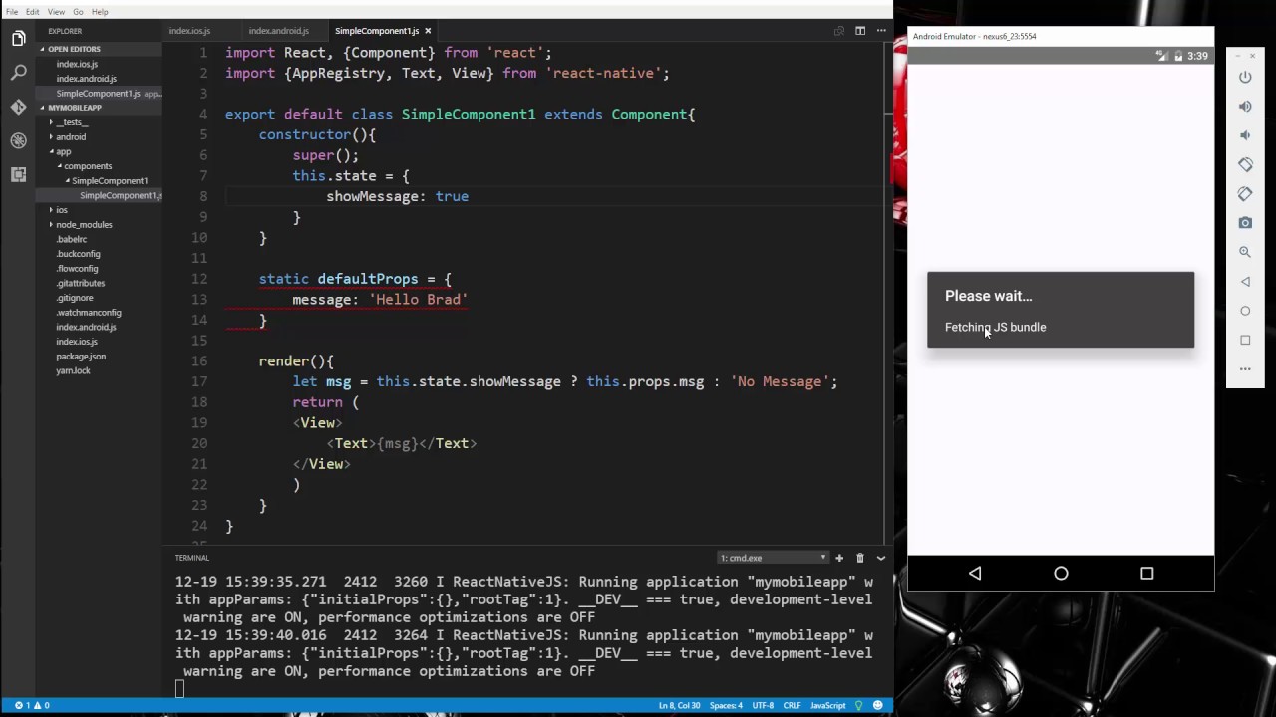This screenshot has height=717, width=1276.
Task: Click emulator volume up icon
Action: [1245, 107]
